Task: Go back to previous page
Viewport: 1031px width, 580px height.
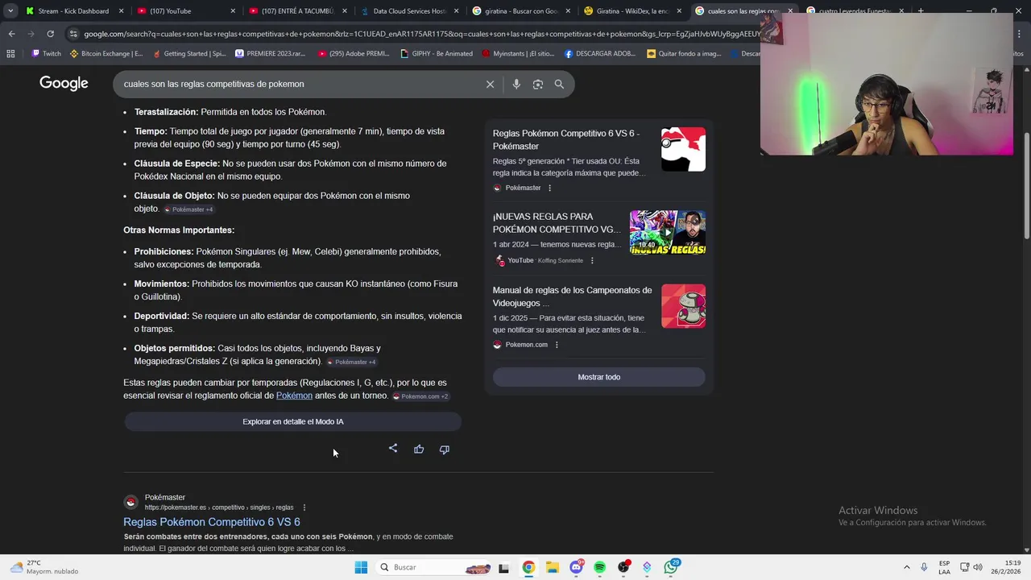Action: coord(11,34)
